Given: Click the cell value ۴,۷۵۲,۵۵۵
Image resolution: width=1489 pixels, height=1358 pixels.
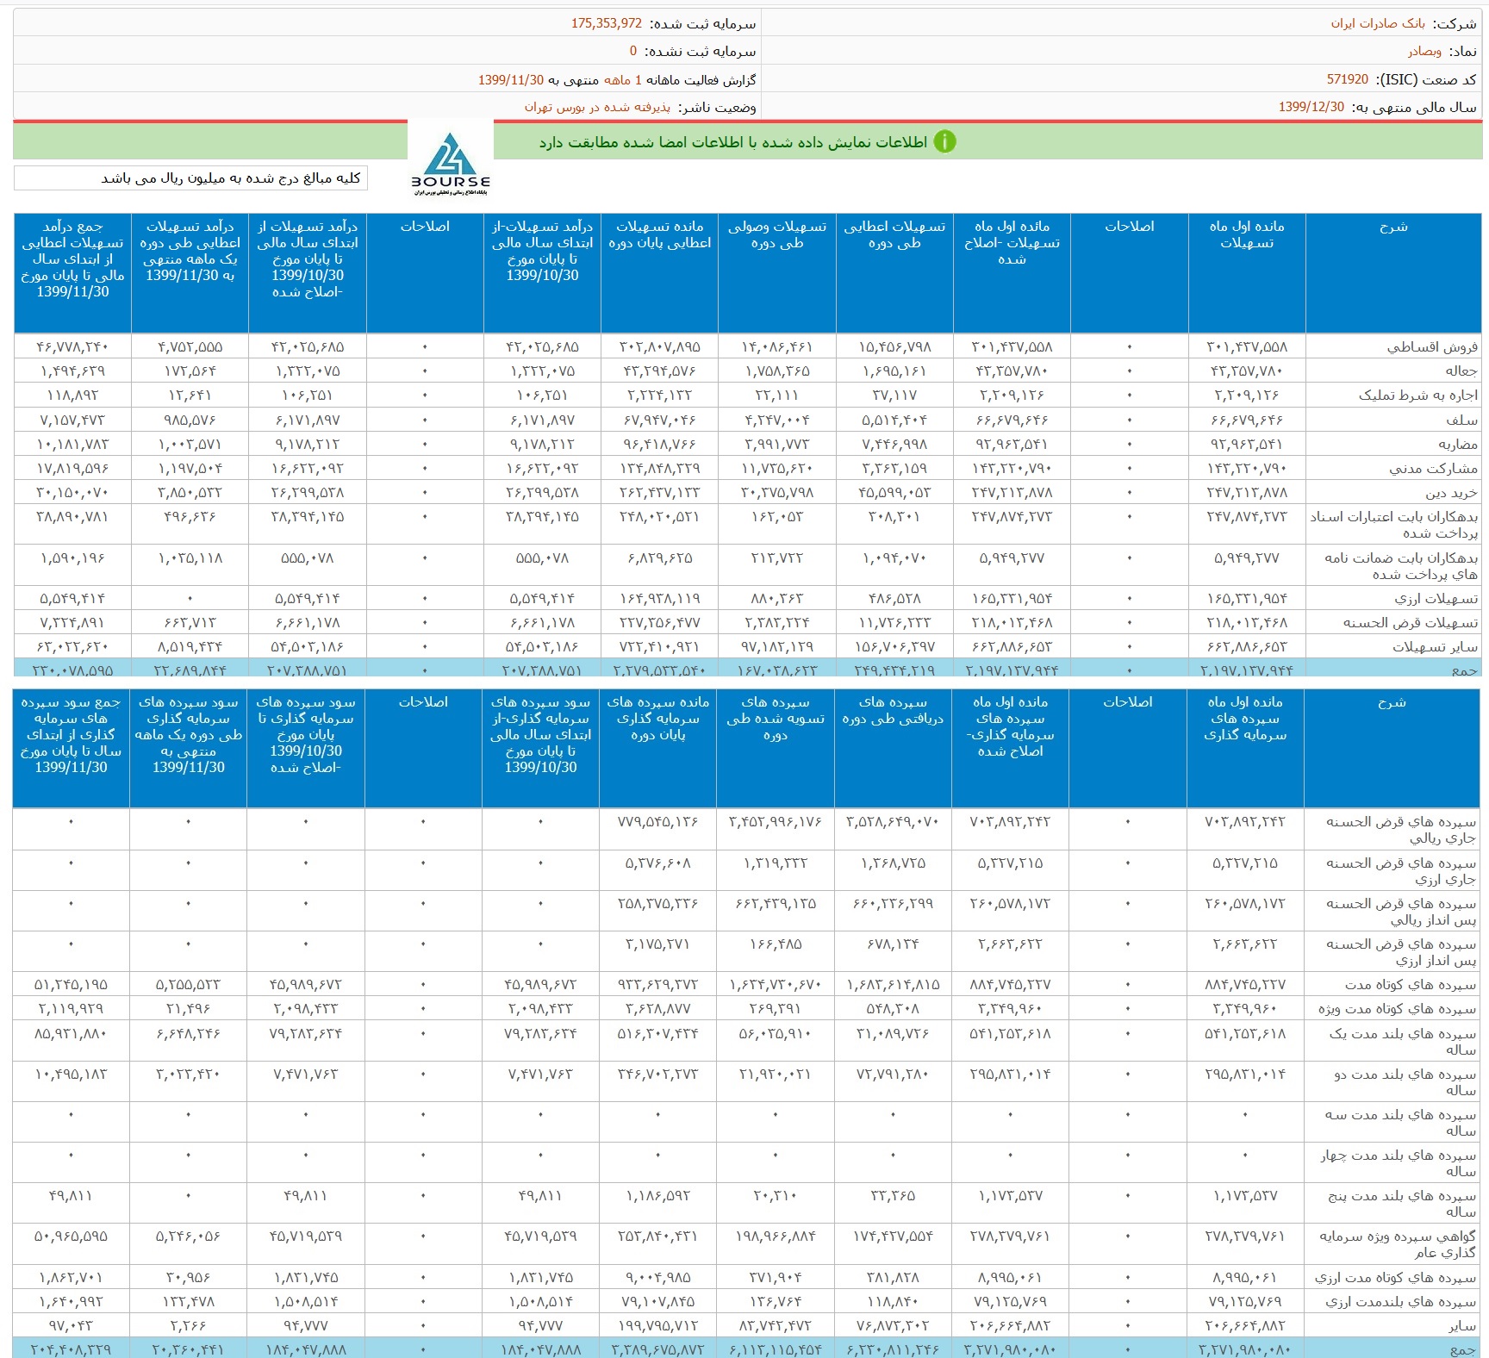Looking at the screenshot, I should point(190,347).
